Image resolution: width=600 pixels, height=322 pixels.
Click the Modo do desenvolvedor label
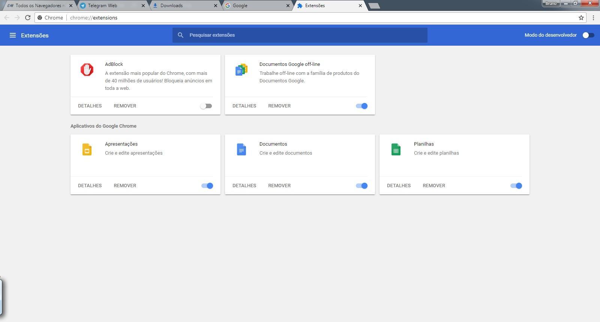point(550,35)
